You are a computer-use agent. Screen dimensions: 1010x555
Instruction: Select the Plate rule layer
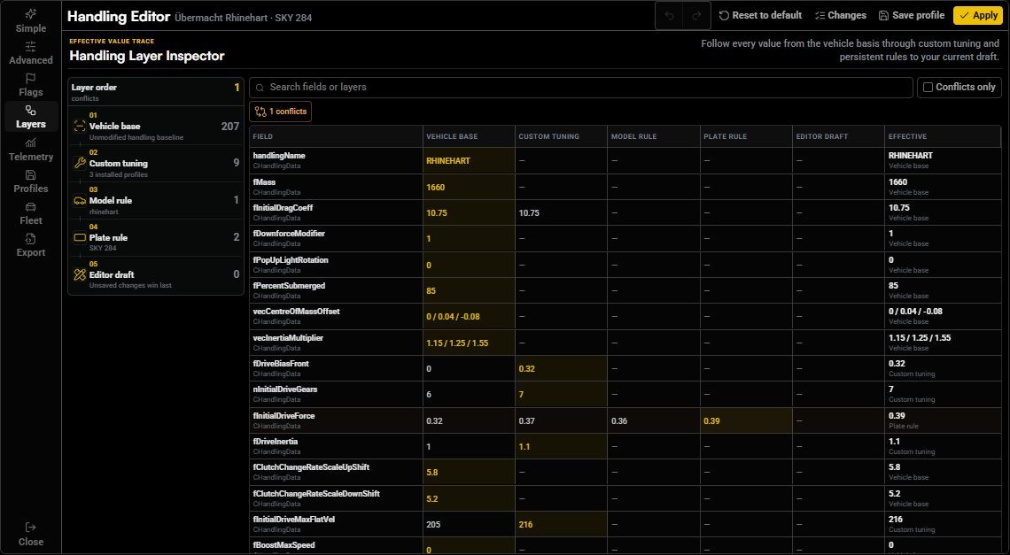(156, 237)
